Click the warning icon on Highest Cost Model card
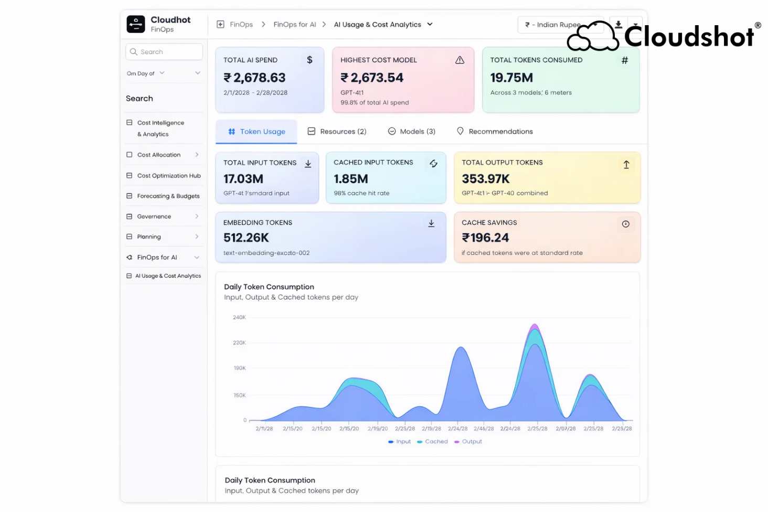768x512 pixels. point(460,60)
